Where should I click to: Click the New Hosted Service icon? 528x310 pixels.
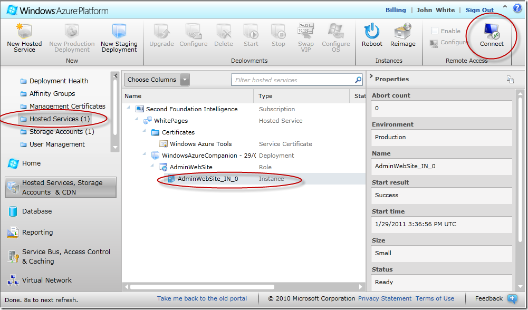click(x=24, y=31)
